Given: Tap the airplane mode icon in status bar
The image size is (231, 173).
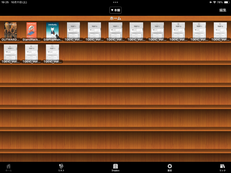Looking at the screenshot, I should pos(210,2).
